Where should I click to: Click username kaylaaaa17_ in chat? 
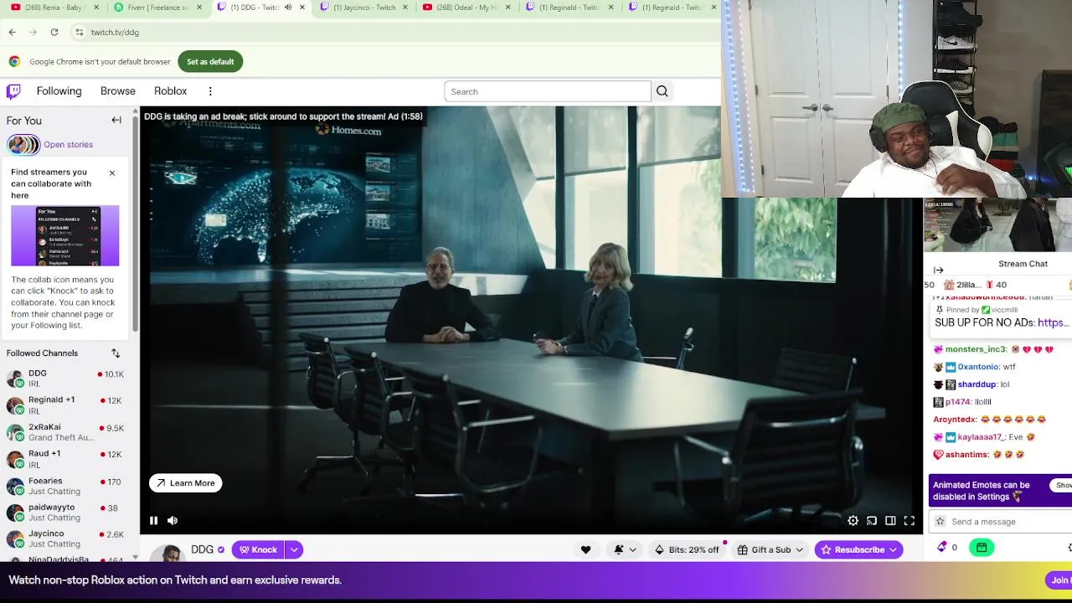[x=981, y=437]
